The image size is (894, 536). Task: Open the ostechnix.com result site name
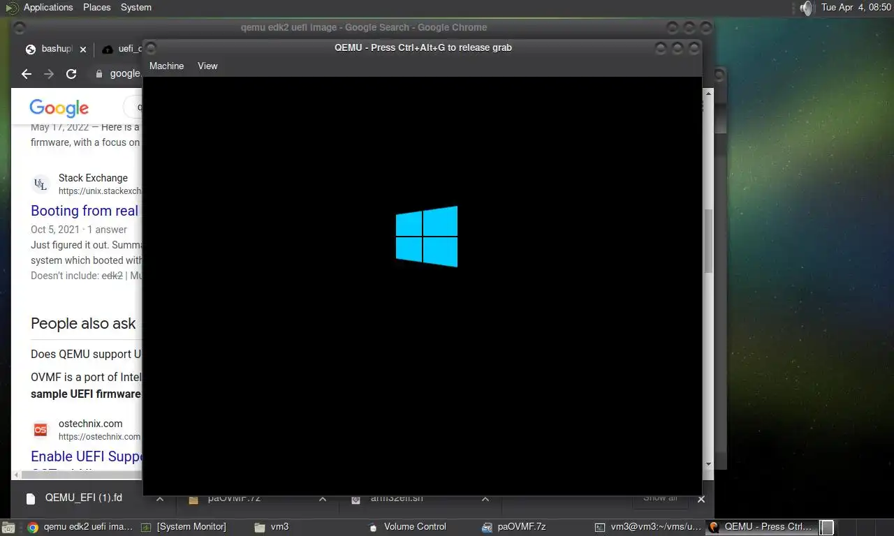click(90, 424)
